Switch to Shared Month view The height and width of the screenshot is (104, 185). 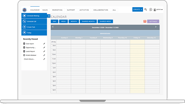click(88, 21)
